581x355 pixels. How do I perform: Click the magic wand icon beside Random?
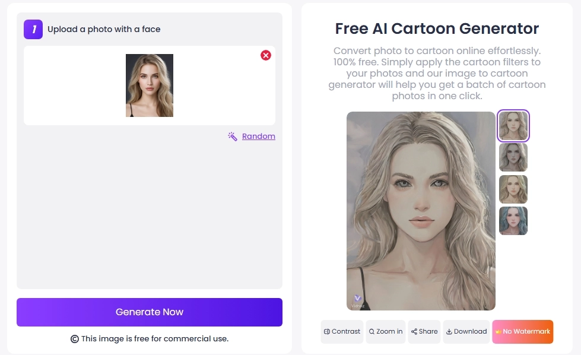pos(233,137)
